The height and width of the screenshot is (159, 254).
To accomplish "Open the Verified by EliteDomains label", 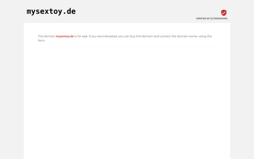I will 212,19.
